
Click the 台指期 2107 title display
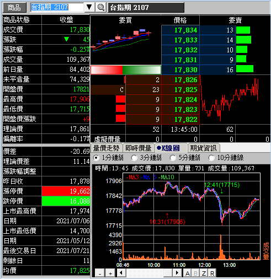(146, 8)
